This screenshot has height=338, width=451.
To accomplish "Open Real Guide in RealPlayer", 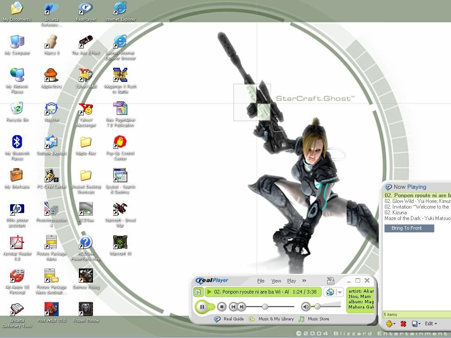I will click(229, 319).
